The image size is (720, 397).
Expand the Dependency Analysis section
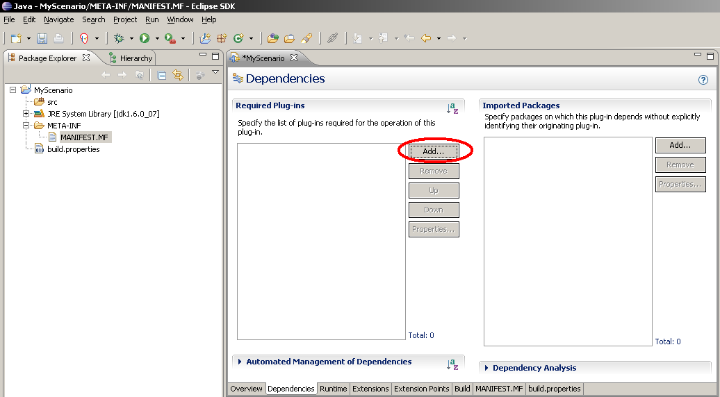[x=486, y=368]
